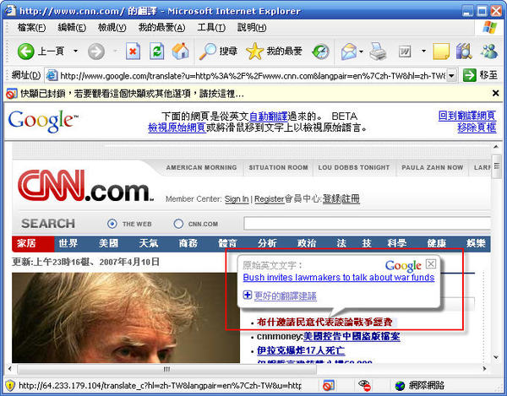
Task: Click the page icon in the address bar
Action: [x=52, y=76]
